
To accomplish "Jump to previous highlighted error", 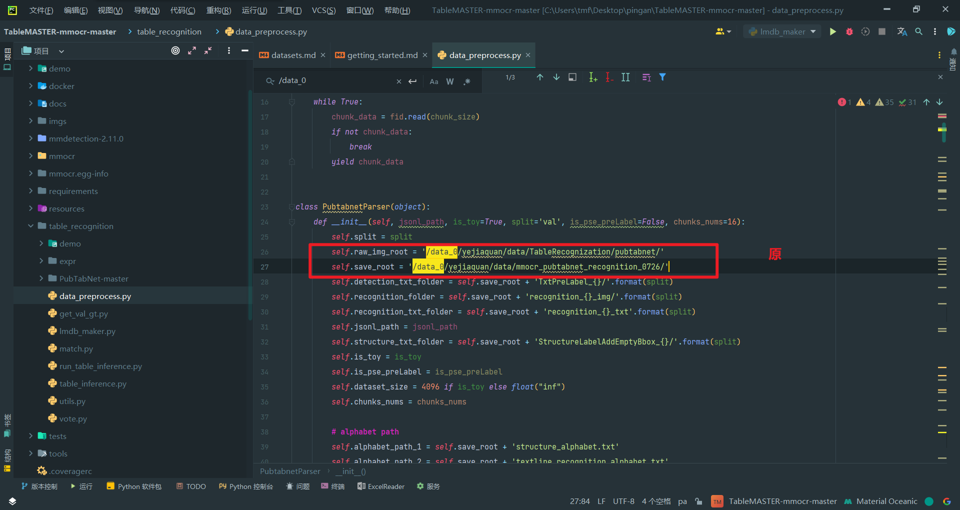I will click(x=926, y=102).
